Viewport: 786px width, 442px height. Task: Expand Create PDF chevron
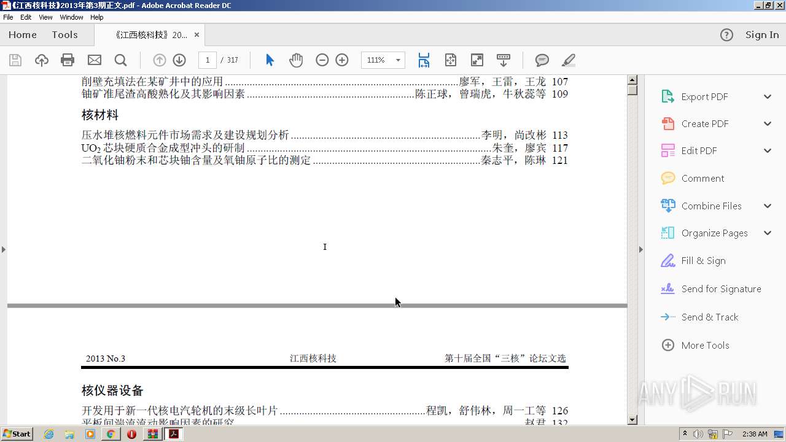[x=768, y=123]
